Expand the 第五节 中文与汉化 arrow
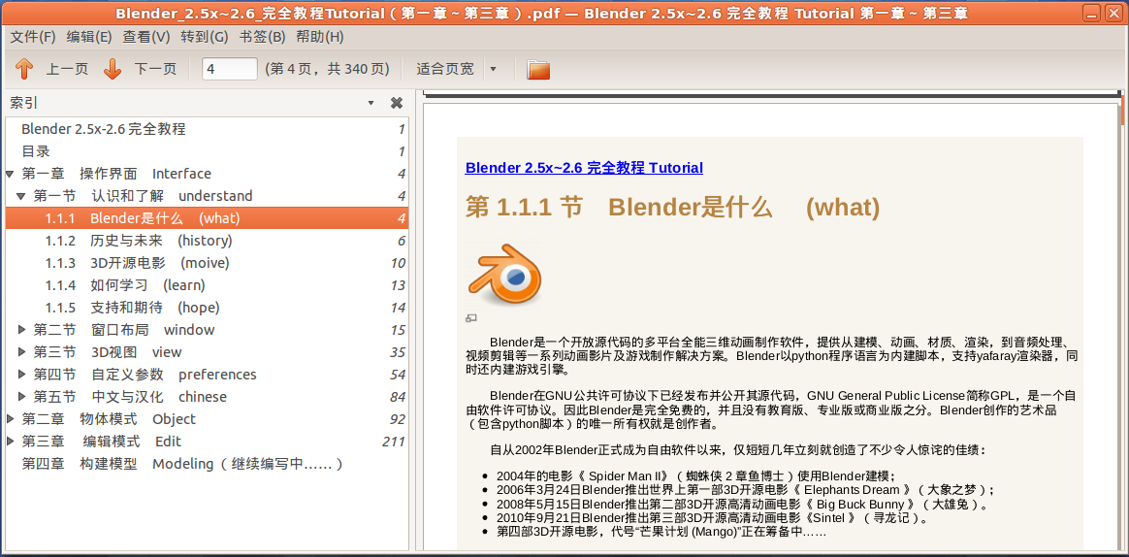 tap(21, 397)
